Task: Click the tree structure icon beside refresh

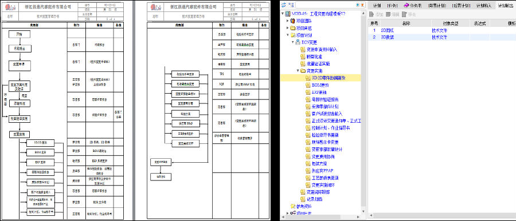Action: [291, 5]
